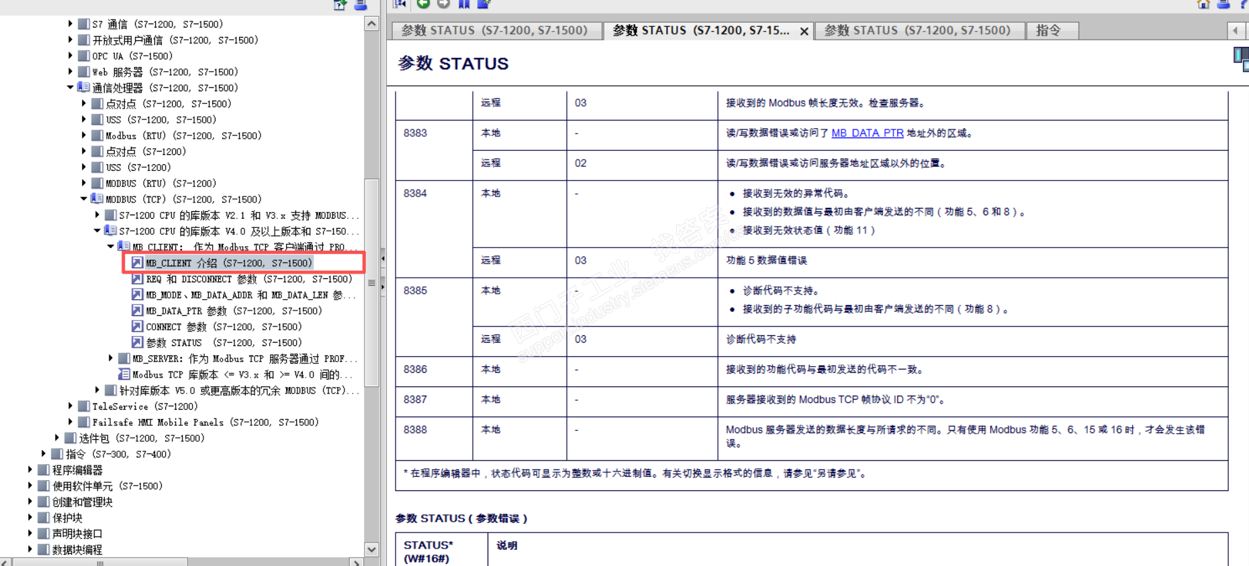The height and width of the screenshot is (566, 1249).
Task: Select 针对库版本 V5.0 冗余 MODBUS tree item
Action: point(240,390)
